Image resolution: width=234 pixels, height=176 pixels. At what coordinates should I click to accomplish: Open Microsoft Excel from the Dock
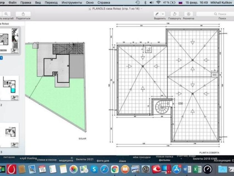tap(197, 169)
